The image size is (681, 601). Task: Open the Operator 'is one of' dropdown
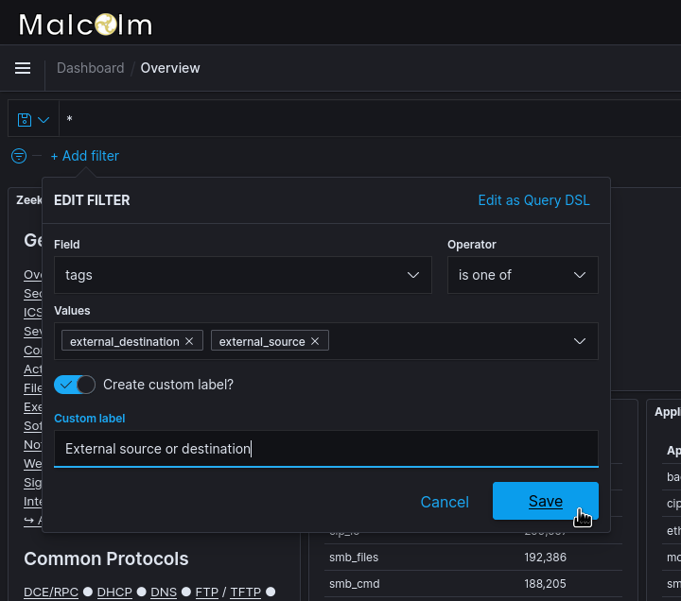pos(523,275)
